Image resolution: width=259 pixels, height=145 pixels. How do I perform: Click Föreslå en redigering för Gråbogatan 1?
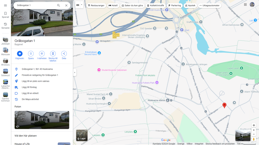coord(42,75)
